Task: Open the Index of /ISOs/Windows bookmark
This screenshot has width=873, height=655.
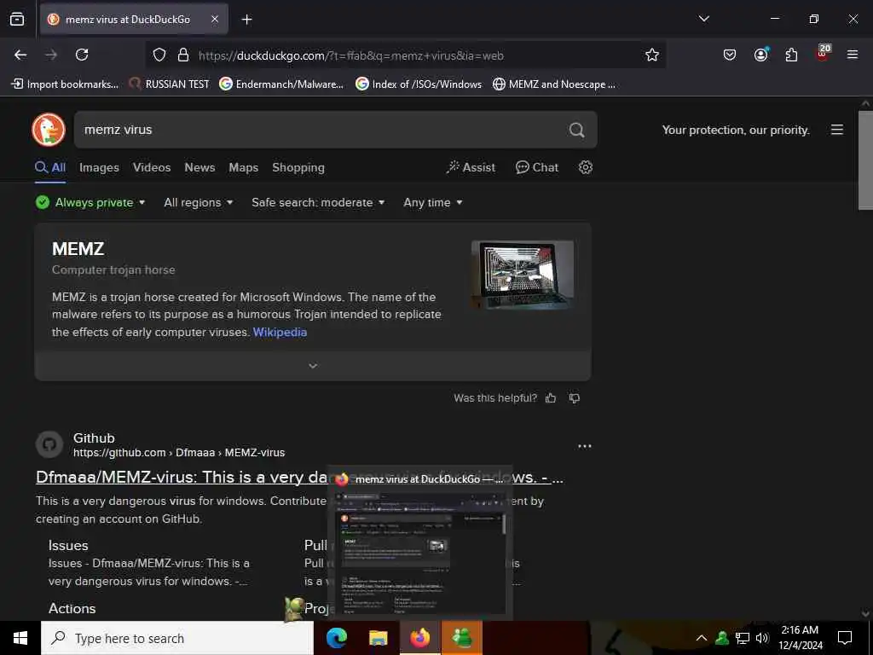Action: coord(419,84)
